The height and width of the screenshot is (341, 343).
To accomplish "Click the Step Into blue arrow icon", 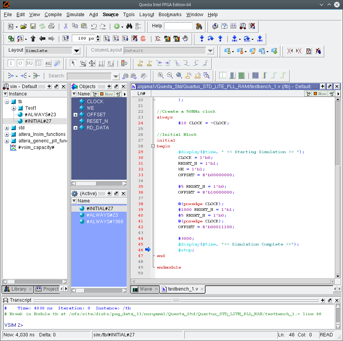I will tap(202, 38).
